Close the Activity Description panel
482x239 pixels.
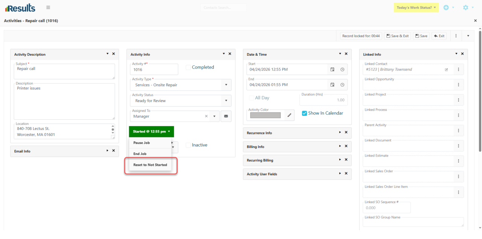pyautogui.click(x=113, y=54)
